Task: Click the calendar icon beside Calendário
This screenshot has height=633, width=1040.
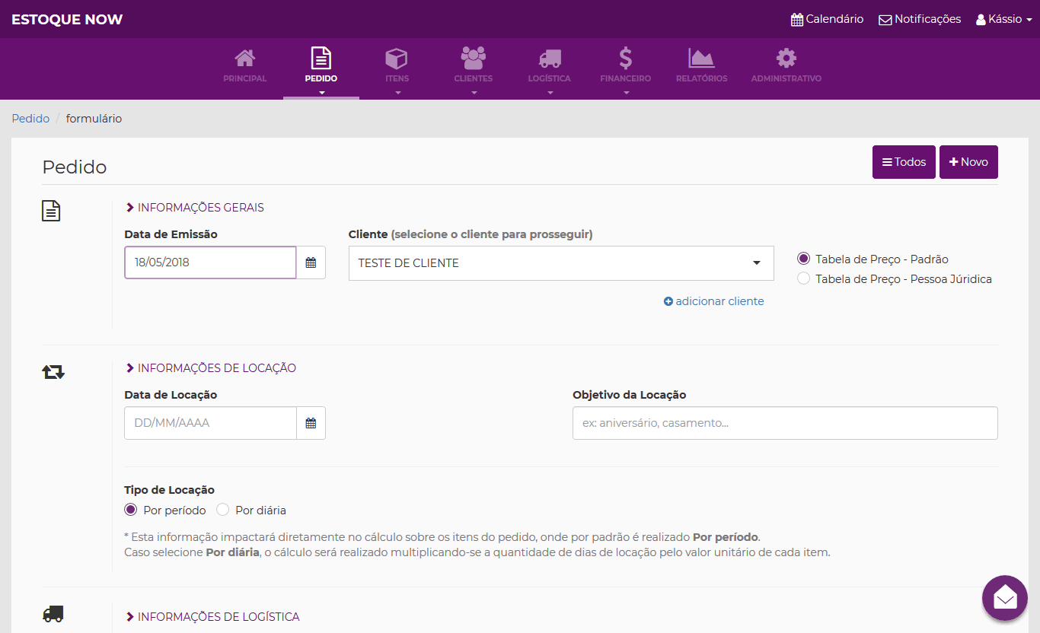Action: click(x=797, y=20)
